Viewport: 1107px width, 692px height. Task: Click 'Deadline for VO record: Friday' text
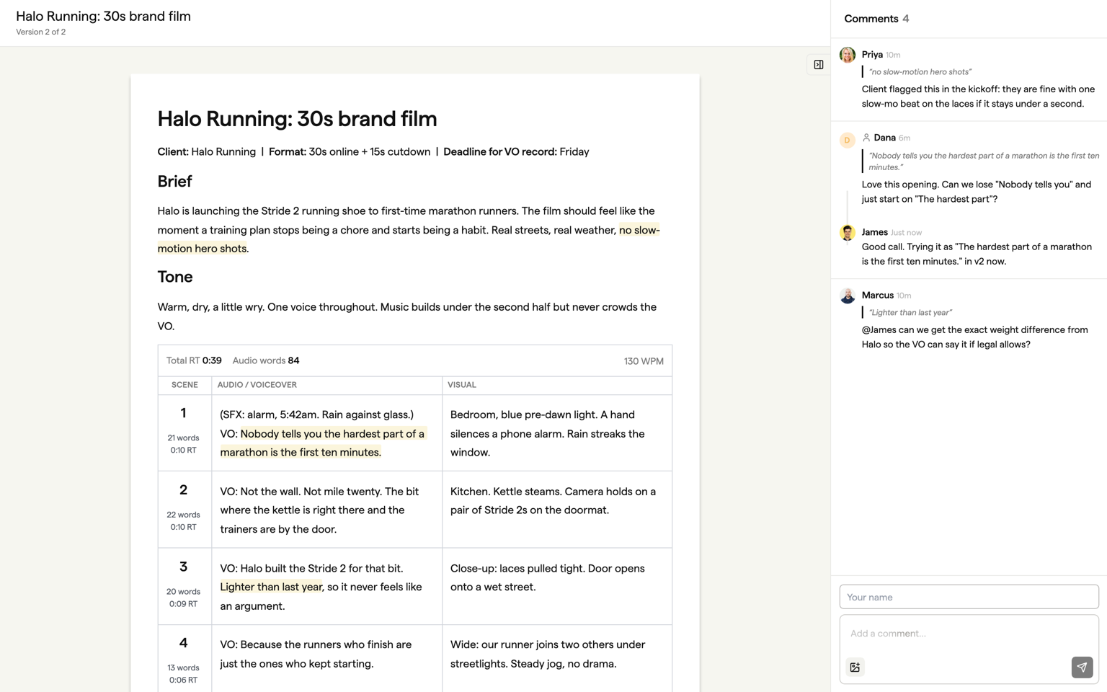(516, 152)
